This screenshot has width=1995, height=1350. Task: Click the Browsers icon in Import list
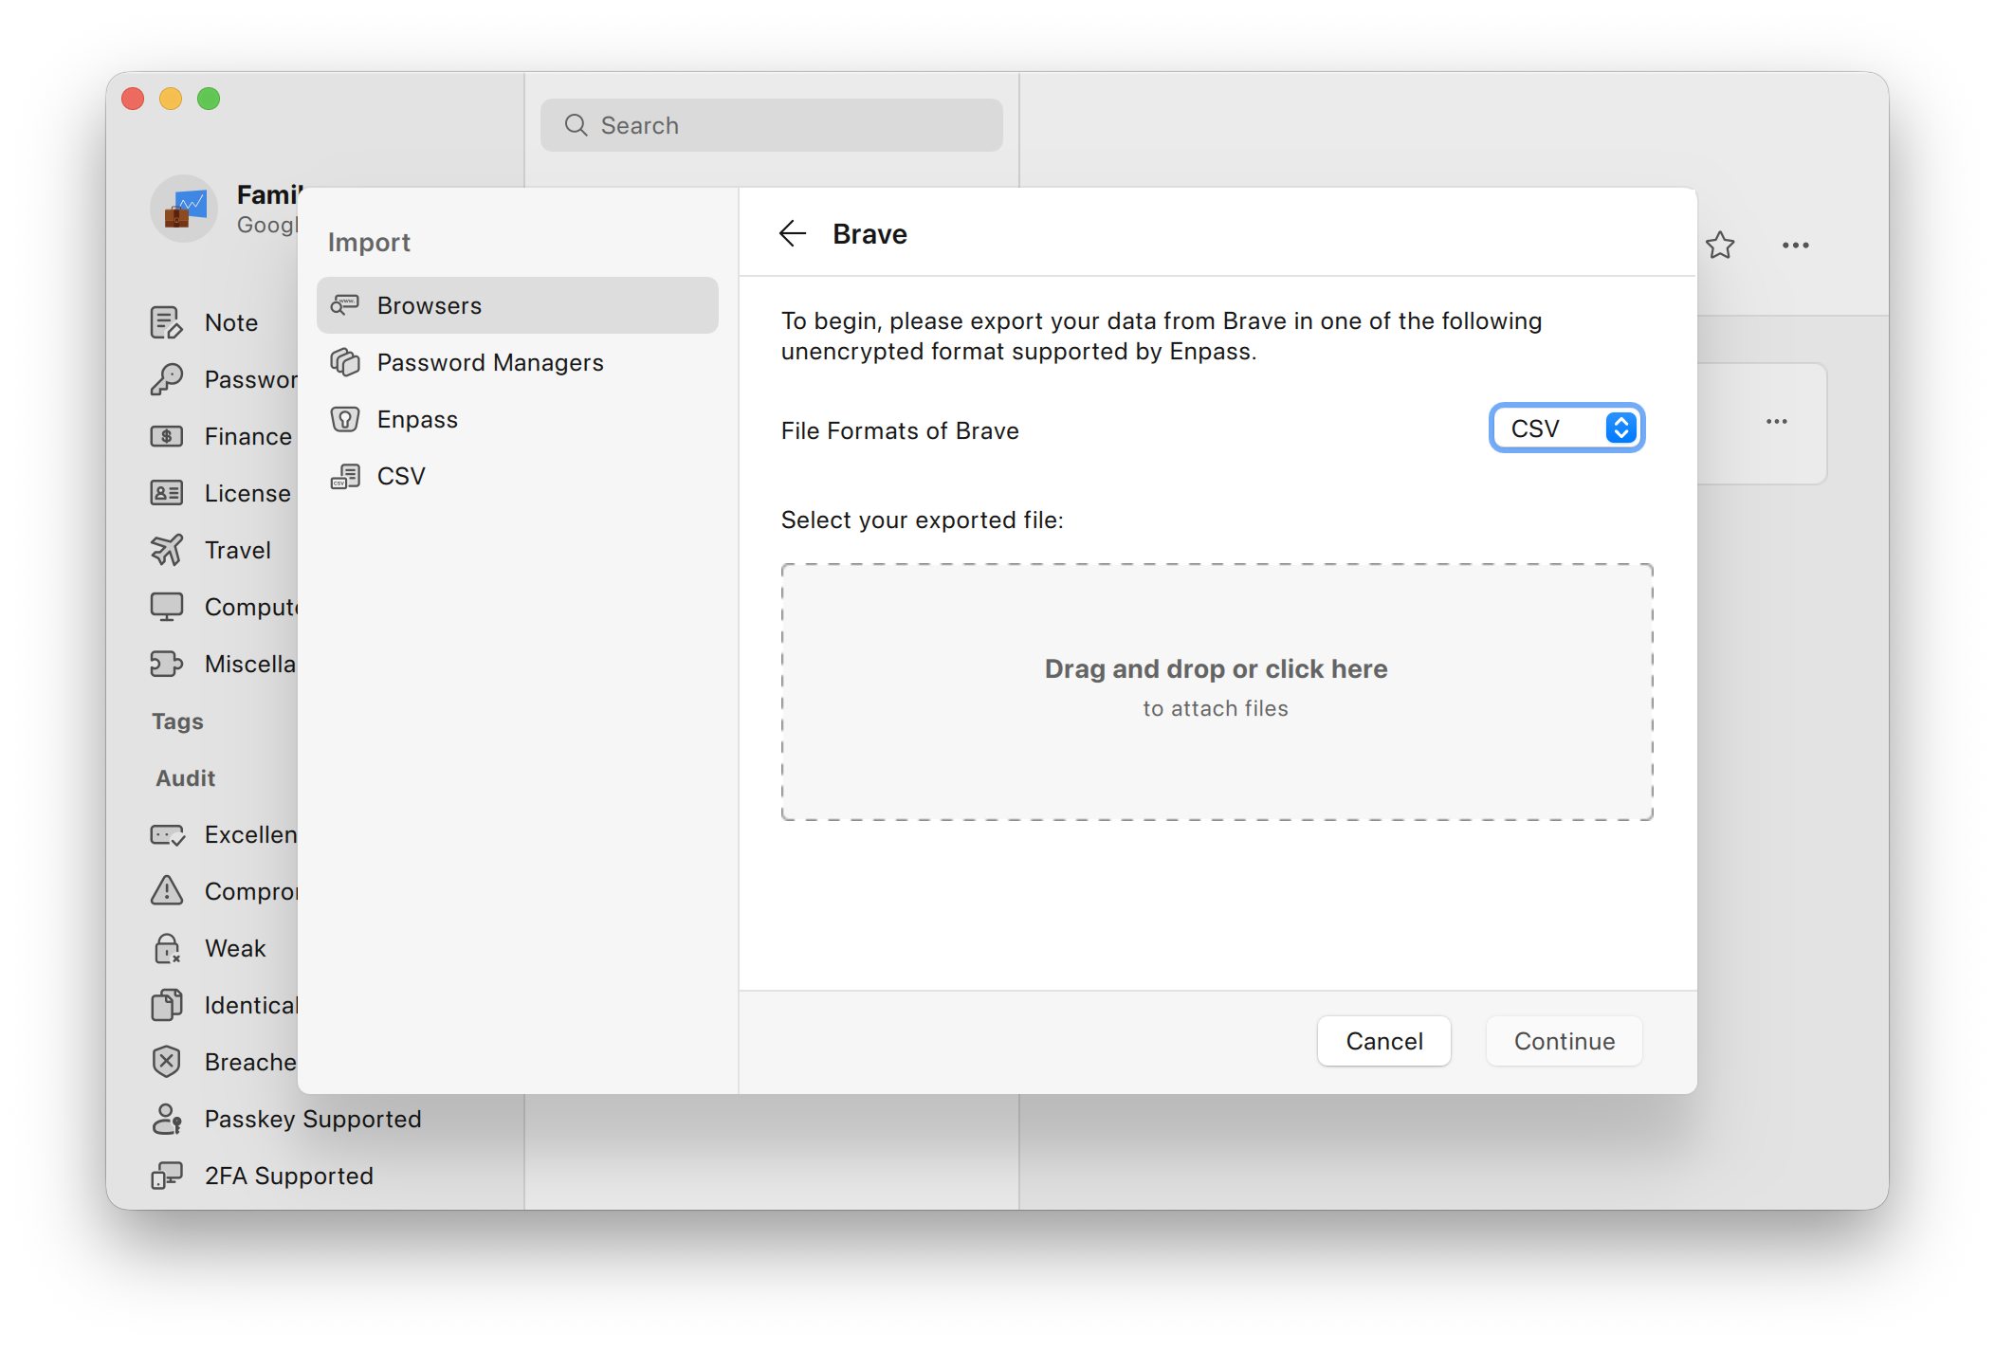(x=345, y=305)
